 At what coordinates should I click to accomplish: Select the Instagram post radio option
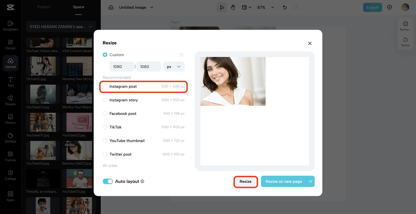[105, 86]
